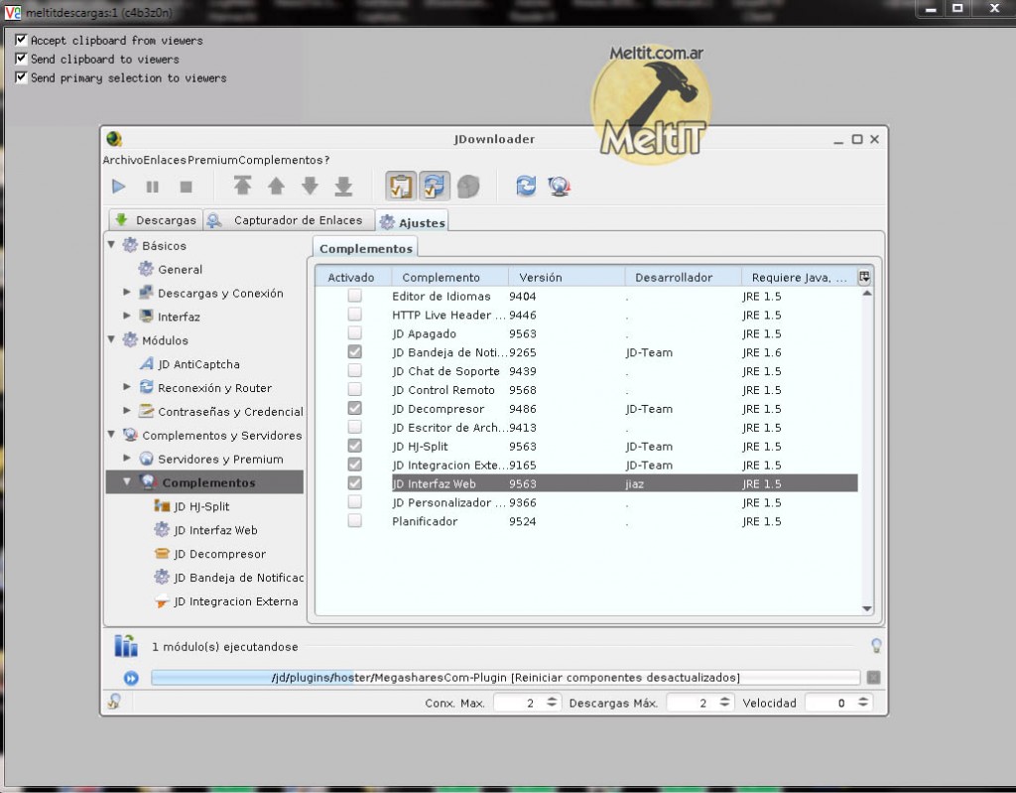This screenshot has width=1016, height=793.
Task: Enable the Editor de Idiomas plugin checkbox
Action: click(x=354, y=296)
